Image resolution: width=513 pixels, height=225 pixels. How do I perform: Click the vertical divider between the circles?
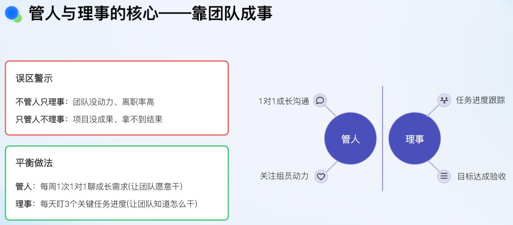(x=382, y=138)
